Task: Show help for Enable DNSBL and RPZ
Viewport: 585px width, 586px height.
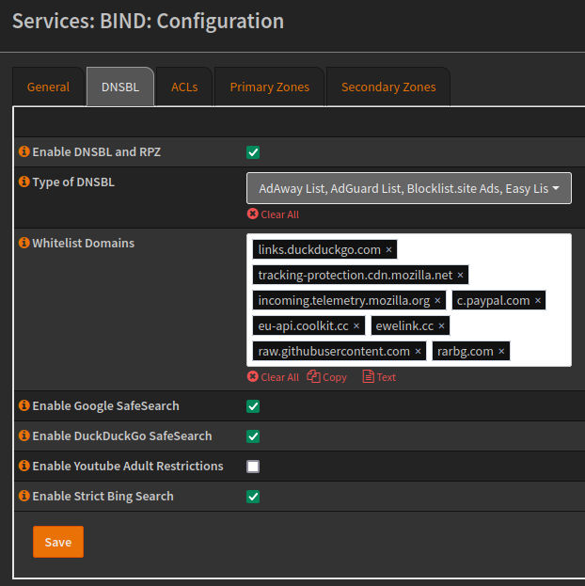Action: 24,151
